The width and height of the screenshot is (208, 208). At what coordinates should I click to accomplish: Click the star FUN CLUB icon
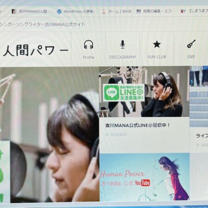click(157, 44)
